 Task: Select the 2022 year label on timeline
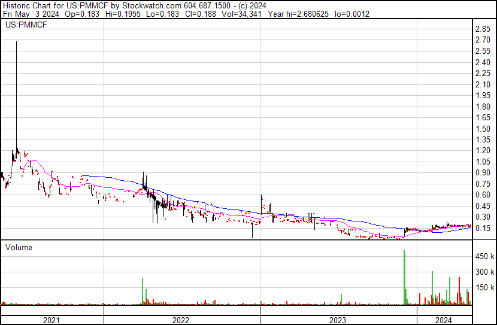(181, 320)
